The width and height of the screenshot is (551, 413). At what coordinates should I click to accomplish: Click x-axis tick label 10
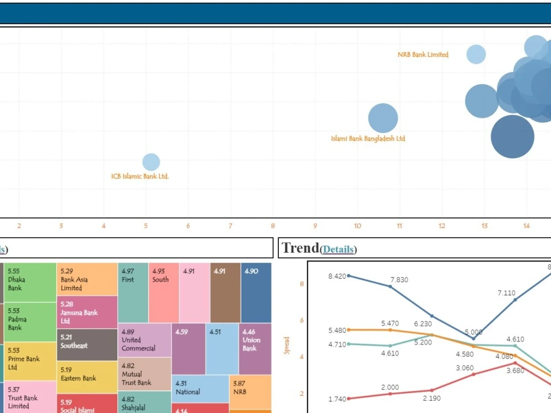click(358, 226)
